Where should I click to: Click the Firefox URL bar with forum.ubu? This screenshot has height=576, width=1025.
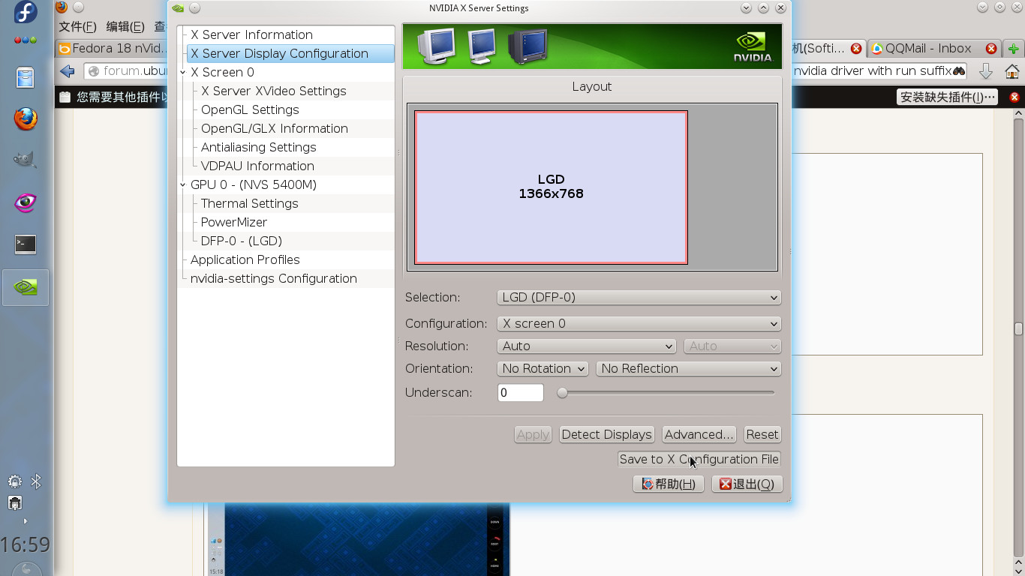[x=128, y=71]
